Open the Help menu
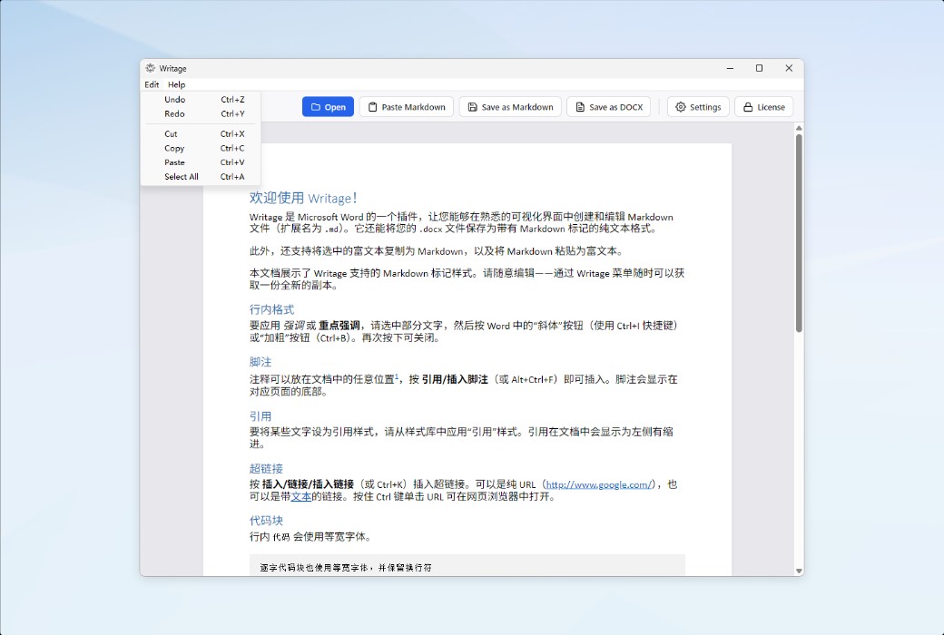The height and width of the screenshot is (635, 944). (176, 84)
